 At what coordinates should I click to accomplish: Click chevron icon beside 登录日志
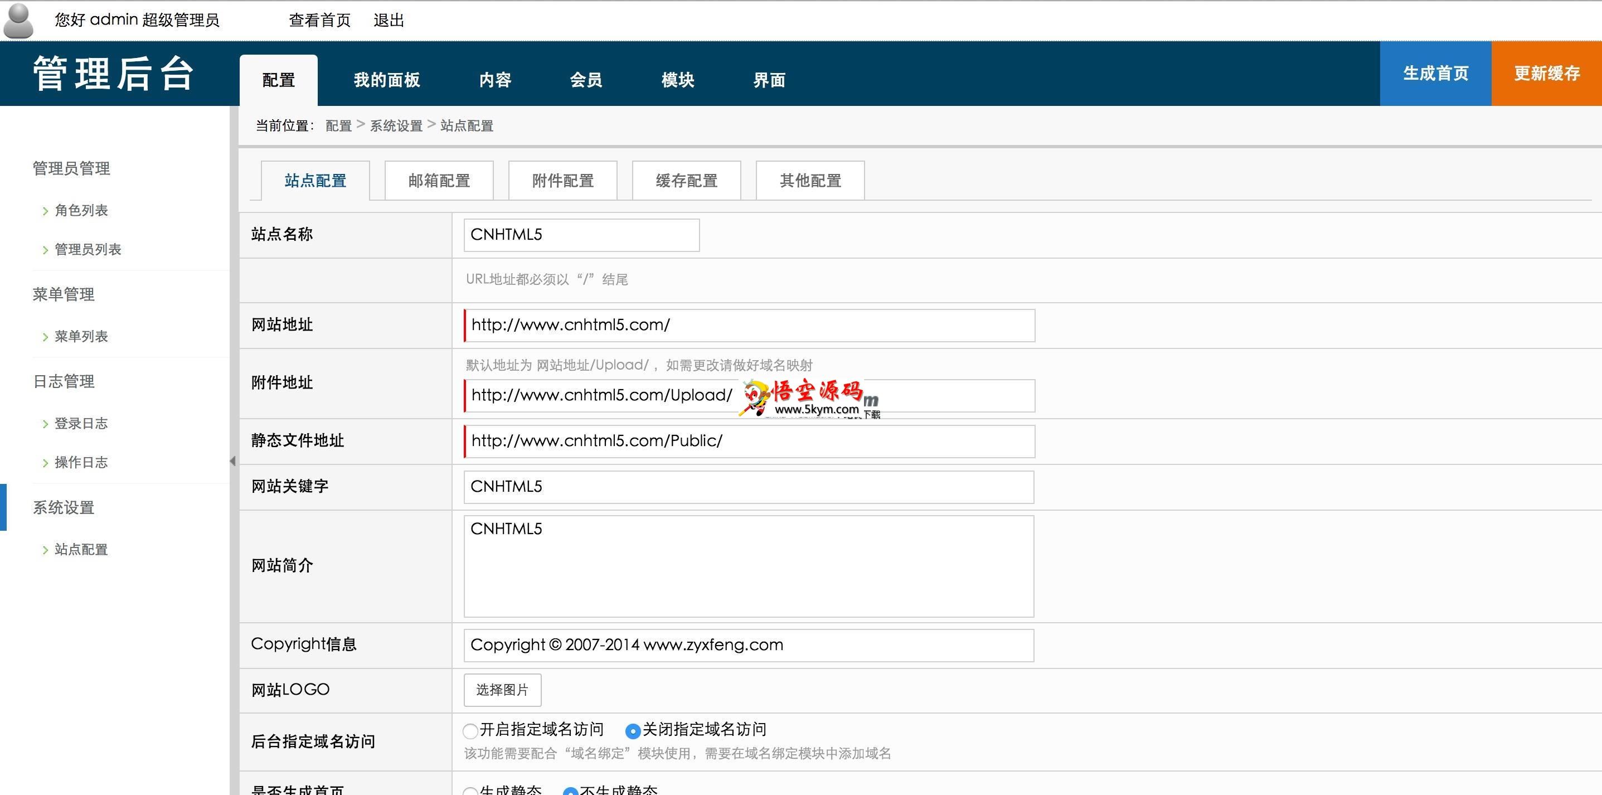pos(45,424)
